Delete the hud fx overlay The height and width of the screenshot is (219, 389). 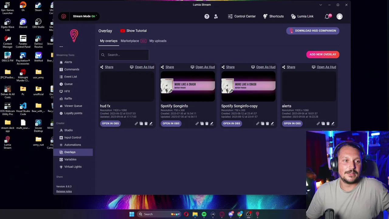click(x=146, y=123)
